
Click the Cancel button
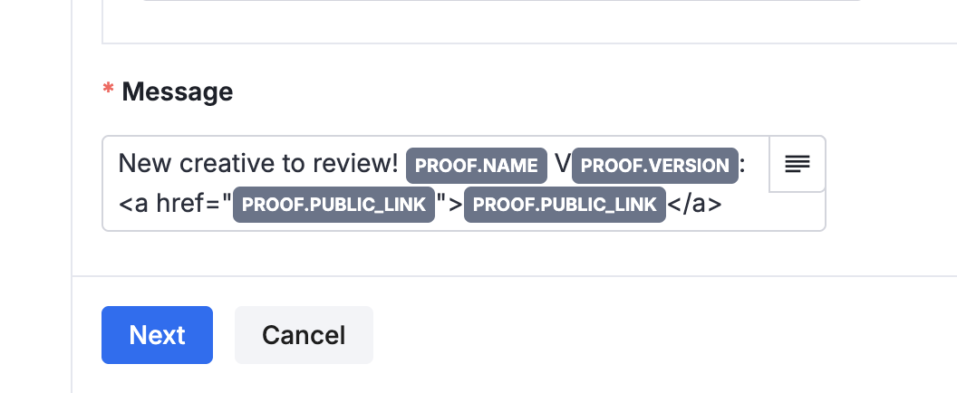[304, 335]
